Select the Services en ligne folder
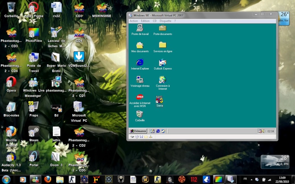The height and width of the screenshot is (184, 295). [163, 47]
